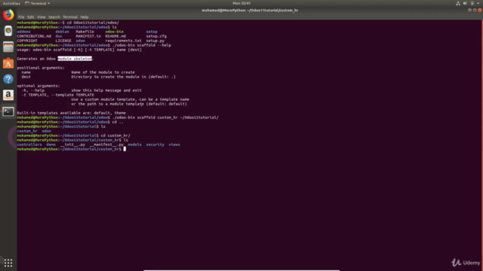Click the 'models' directory name
483x271 pixels.
click(134, 145)
